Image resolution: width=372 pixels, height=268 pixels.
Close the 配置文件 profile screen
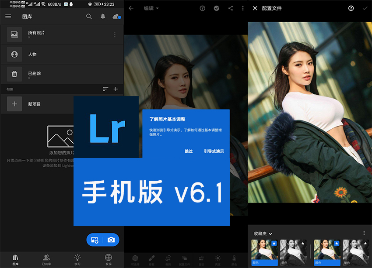255,8
